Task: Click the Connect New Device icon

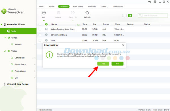Action: [5, 84]
